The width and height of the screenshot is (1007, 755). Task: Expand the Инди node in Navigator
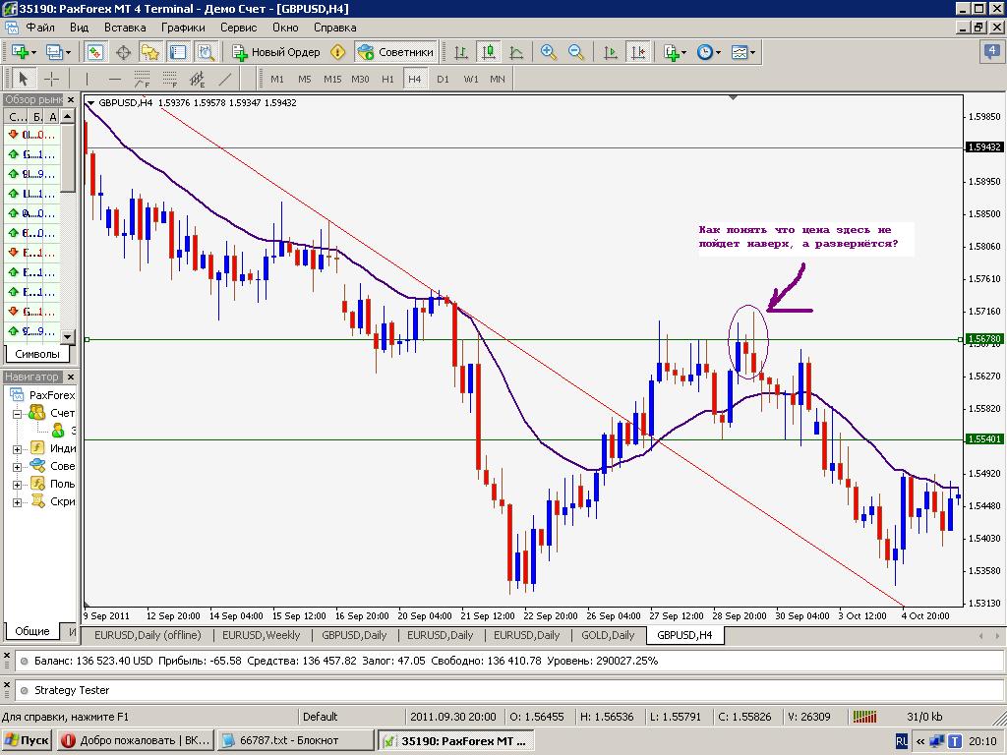(x=18, y=449)
